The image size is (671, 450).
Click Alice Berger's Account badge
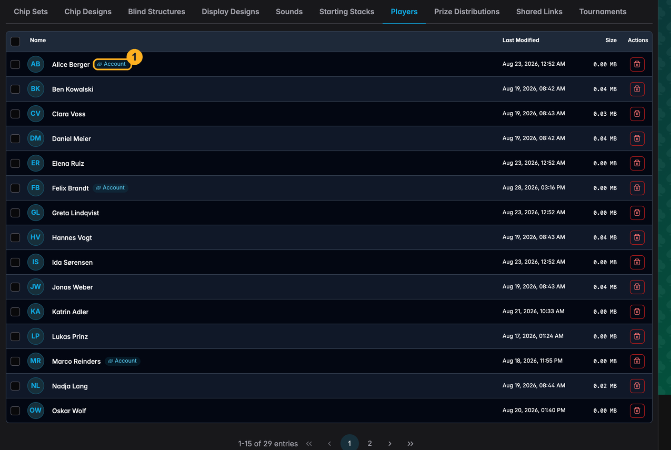[112, 64]
